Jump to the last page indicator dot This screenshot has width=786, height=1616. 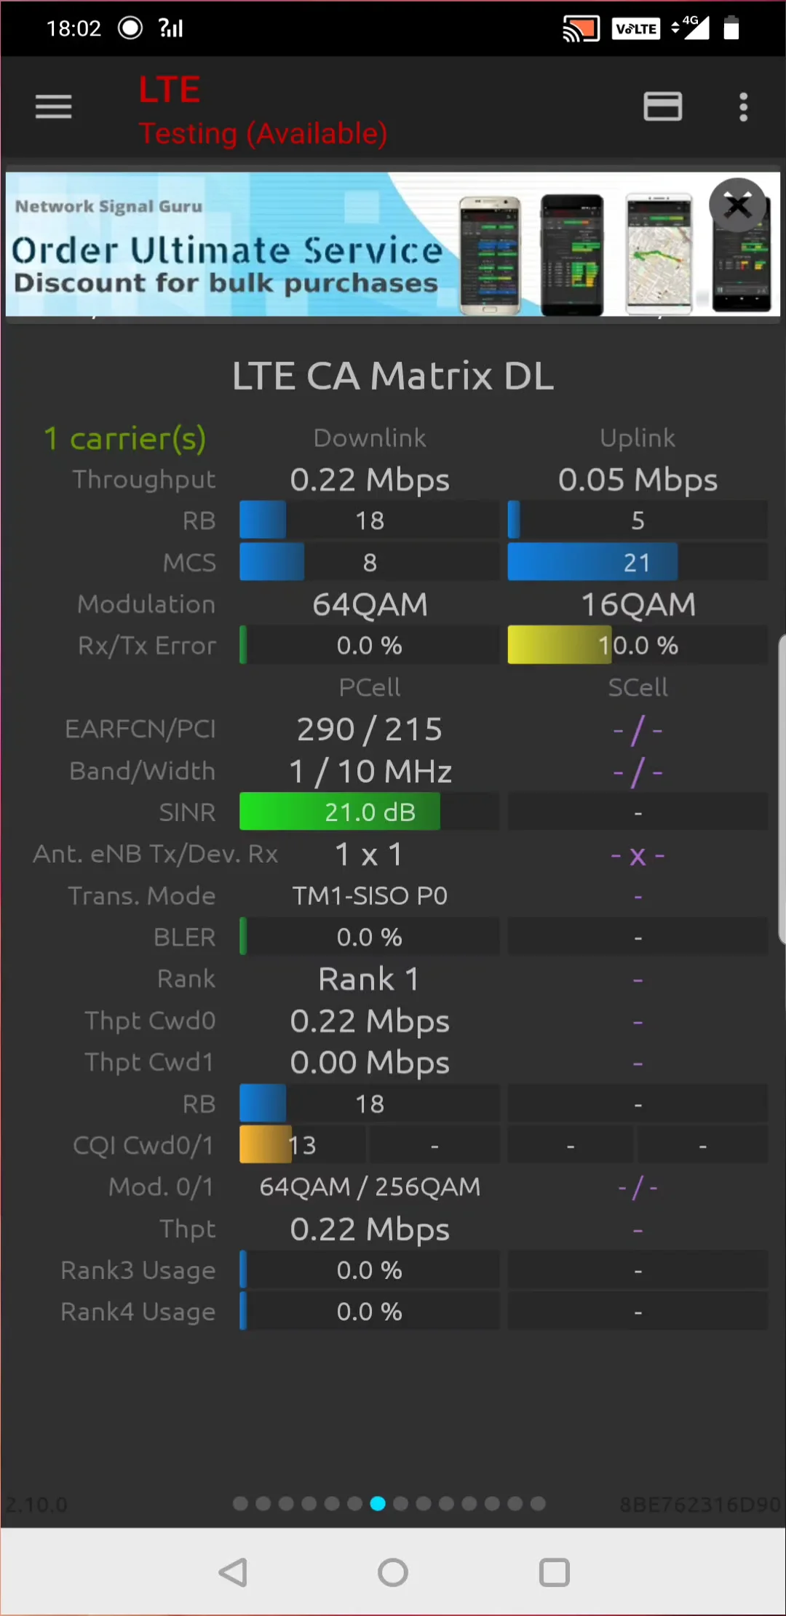[x=538, y=1503]
